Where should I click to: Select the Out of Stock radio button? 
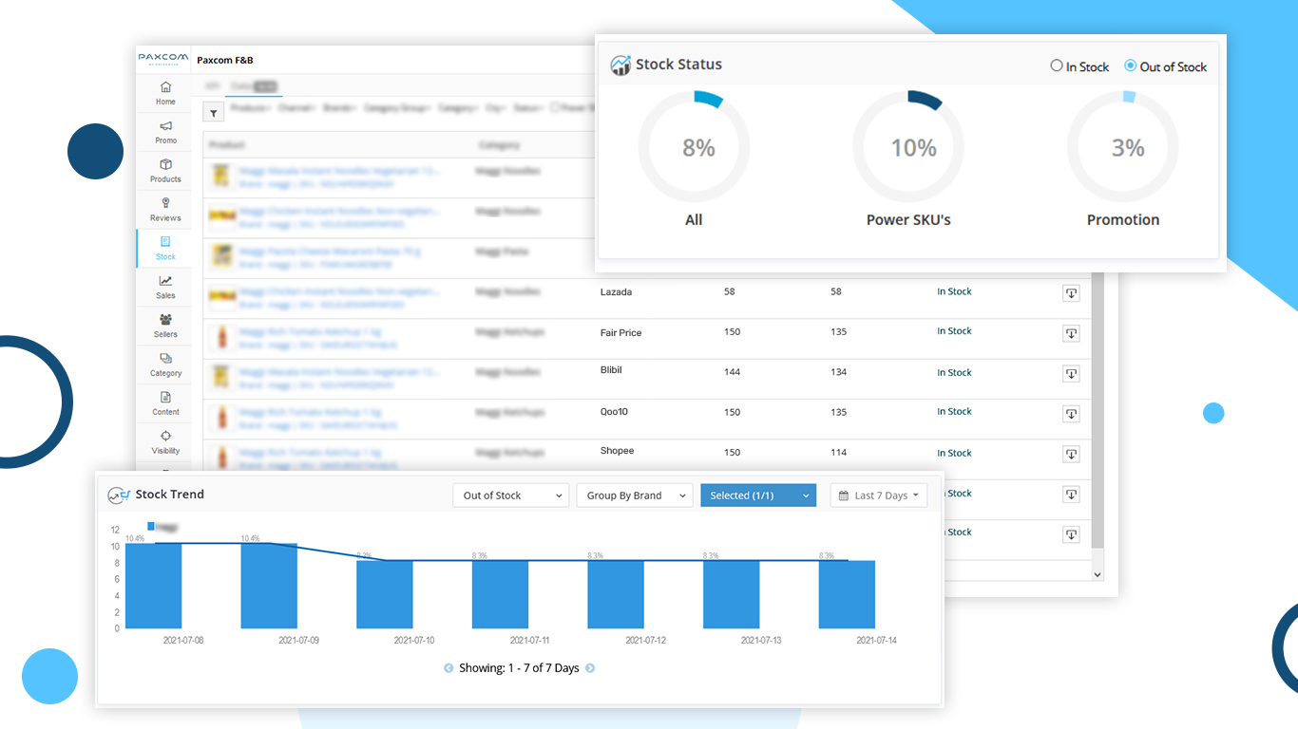click(x=1130, y=65)
